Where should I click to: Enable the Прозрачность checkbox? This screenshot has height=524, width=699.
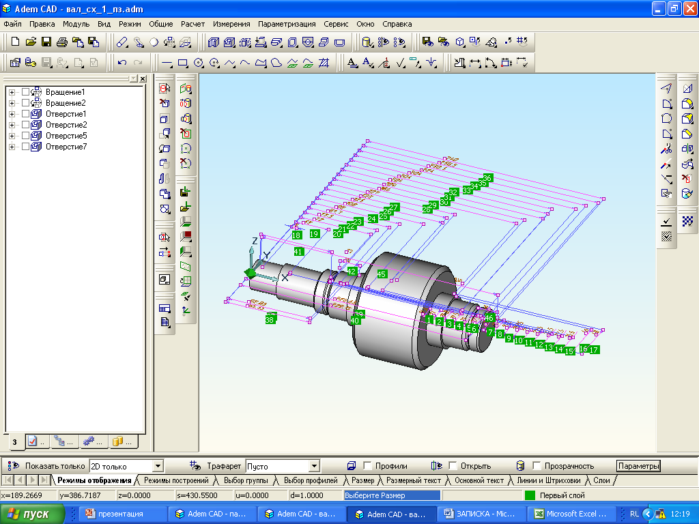[537, 465]
